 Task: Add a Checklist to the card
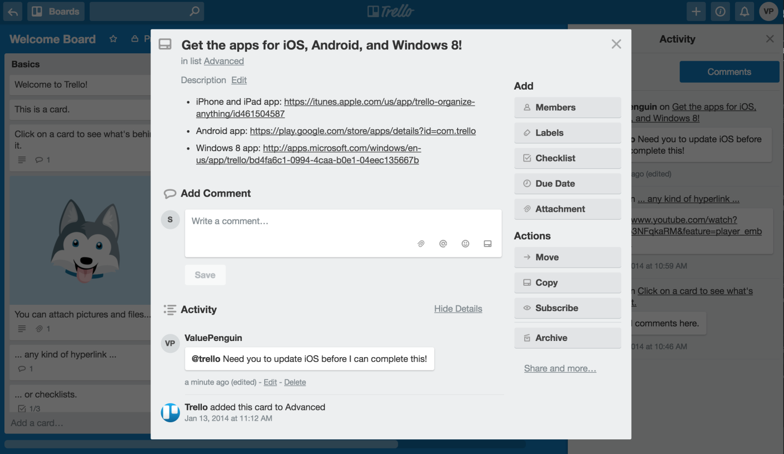(567, 159)
